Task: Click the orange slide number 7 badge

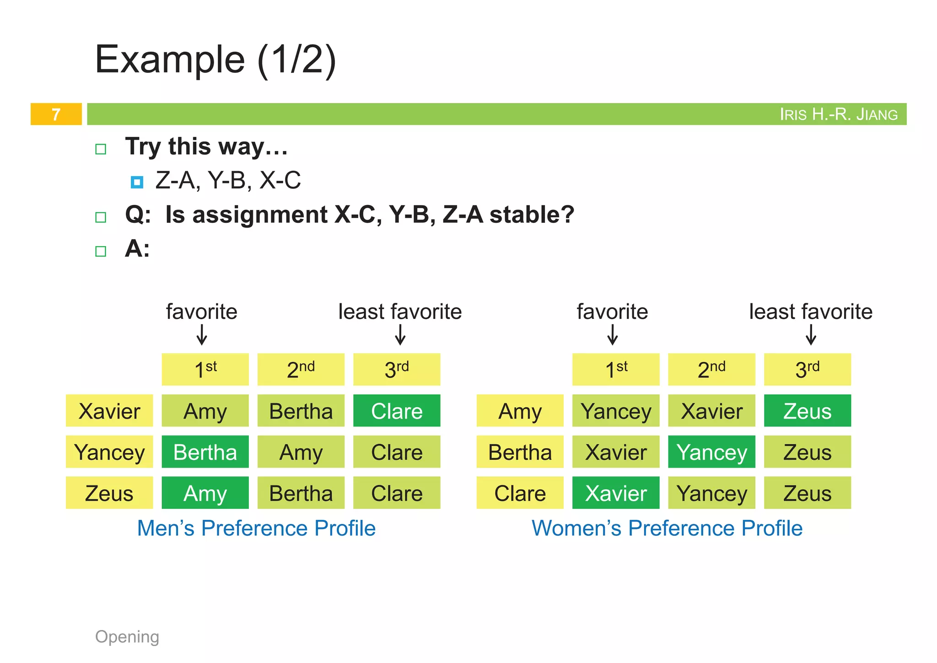Action: click(x=56, y=114)
